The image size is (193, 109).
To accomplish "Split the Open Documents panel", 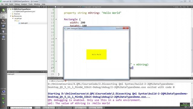I will tap(44, 72).
